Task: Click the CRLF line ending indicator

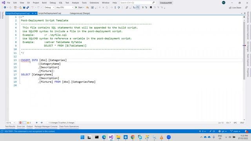Action: [242, 123]
